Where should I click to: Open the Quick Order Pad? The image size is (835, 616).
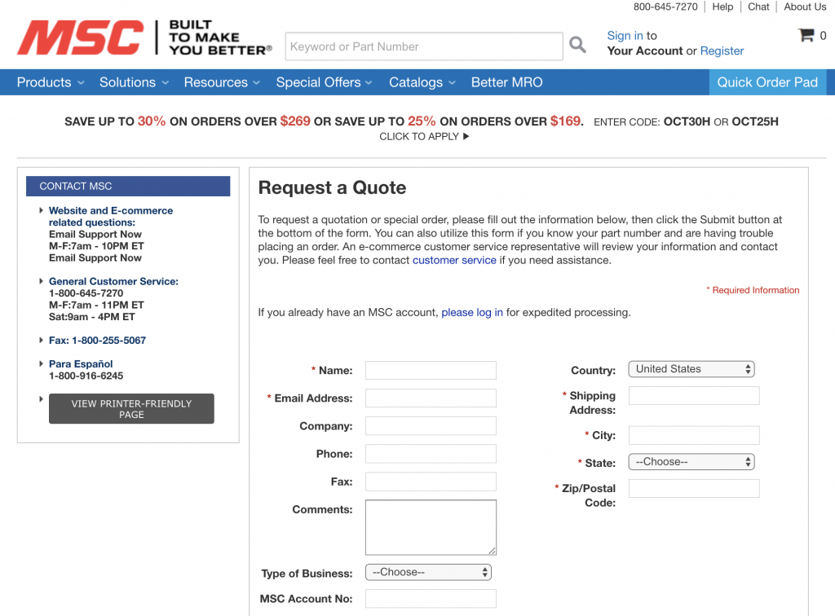click(x=767, y=82)
